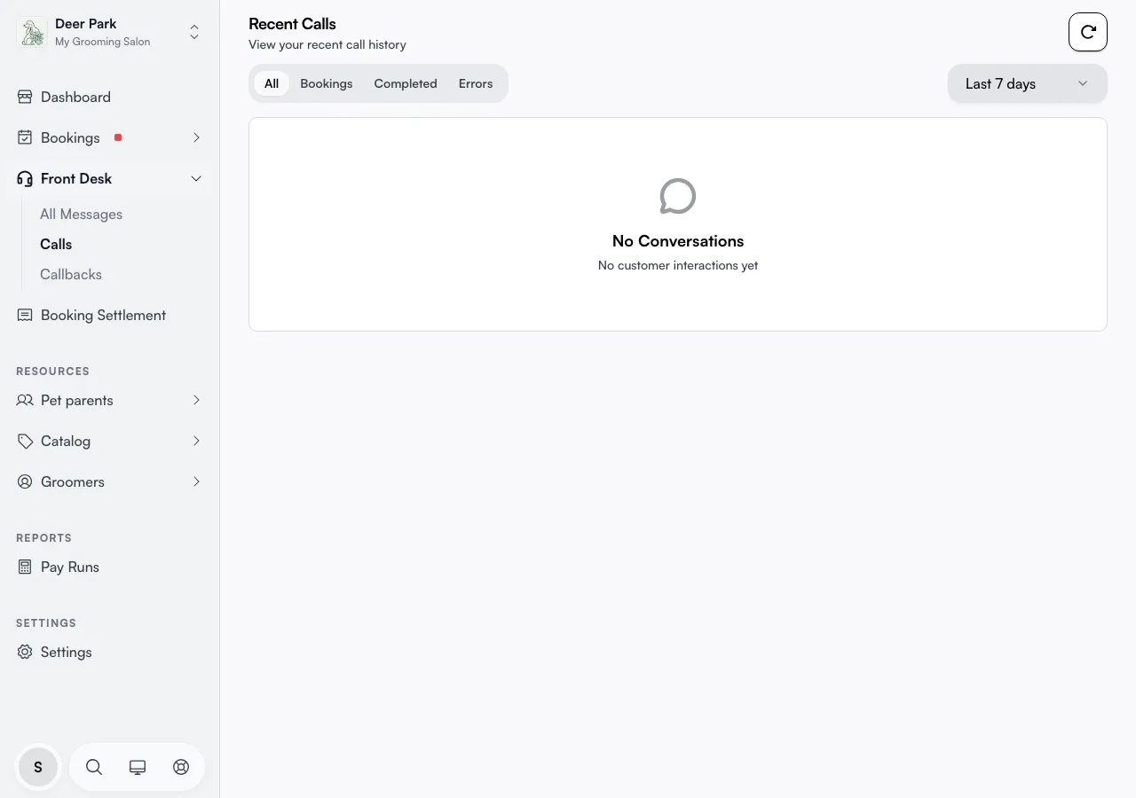Image resolution: width=1136 pixels, height=798 pixels.
Task: Switch to the Errors tab
Action: (x=476, y=83)
